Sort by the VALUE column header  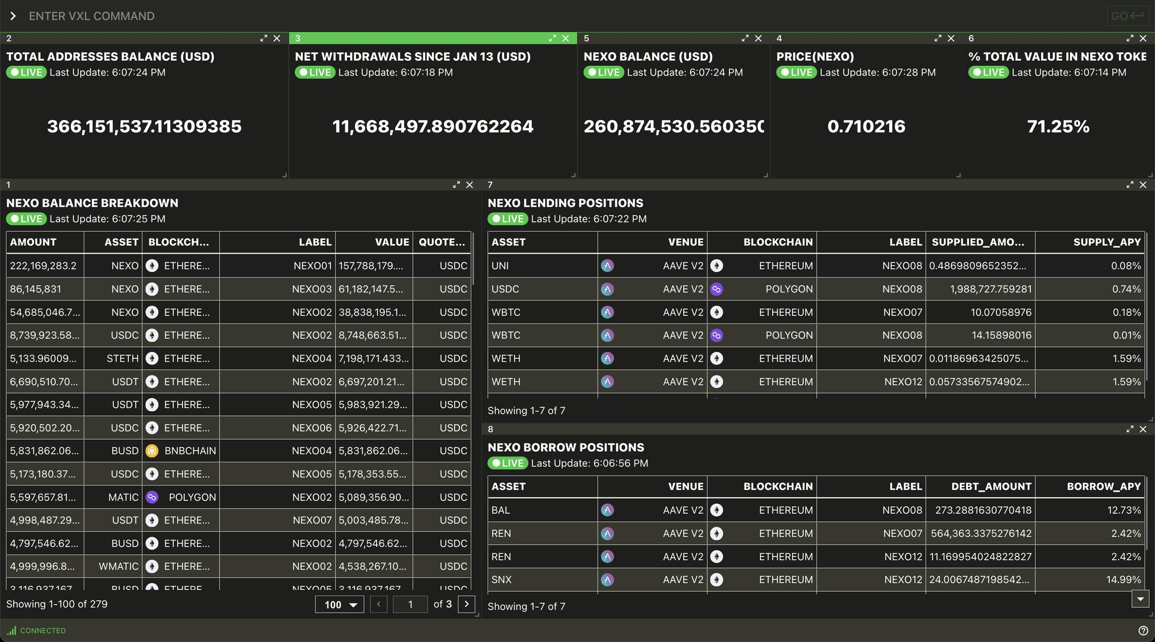392,242
